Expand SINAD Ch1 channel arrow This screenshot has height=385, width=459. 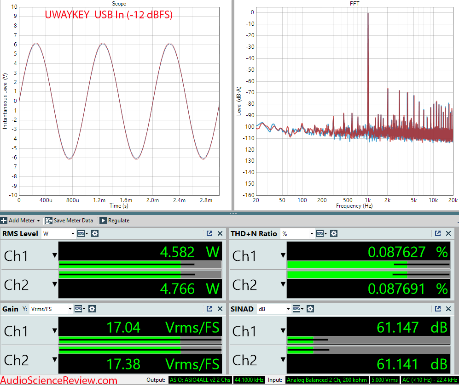283,331
